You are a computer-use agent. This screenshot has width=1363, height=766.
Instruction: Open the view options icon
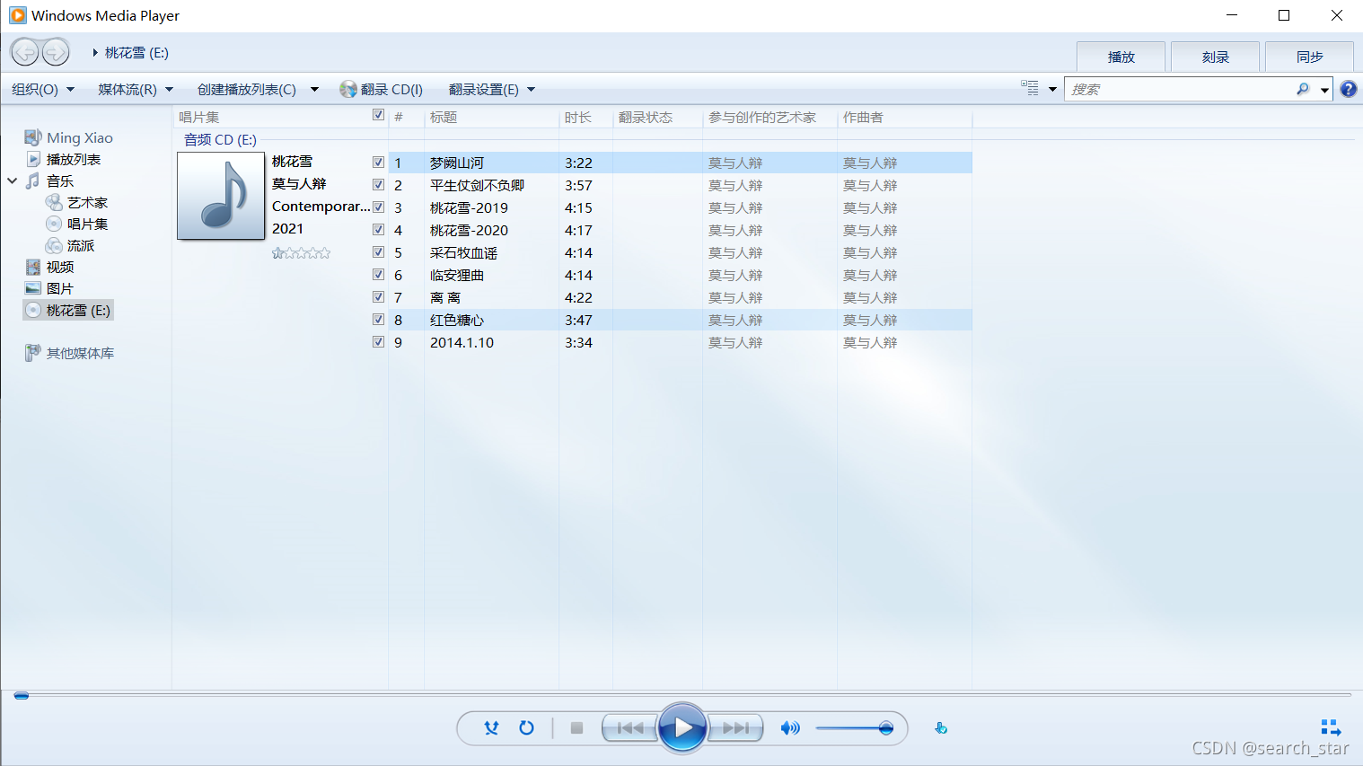tap(1030, 88)
